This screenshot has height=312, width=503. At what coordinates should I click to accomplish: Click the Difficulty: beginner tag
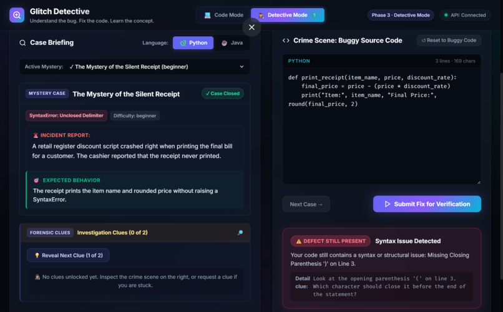135,116
